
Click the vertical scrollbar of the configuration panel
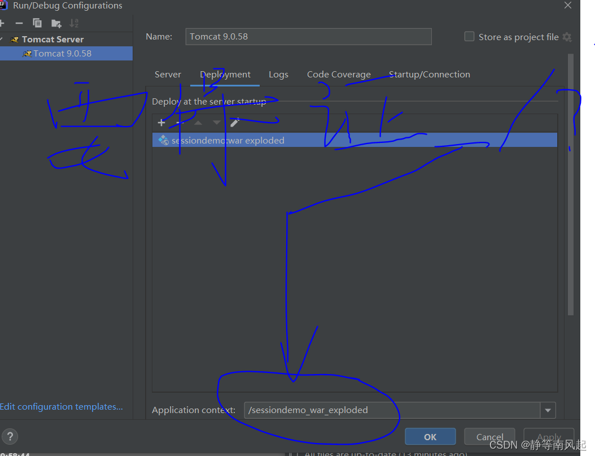[571, 185]
